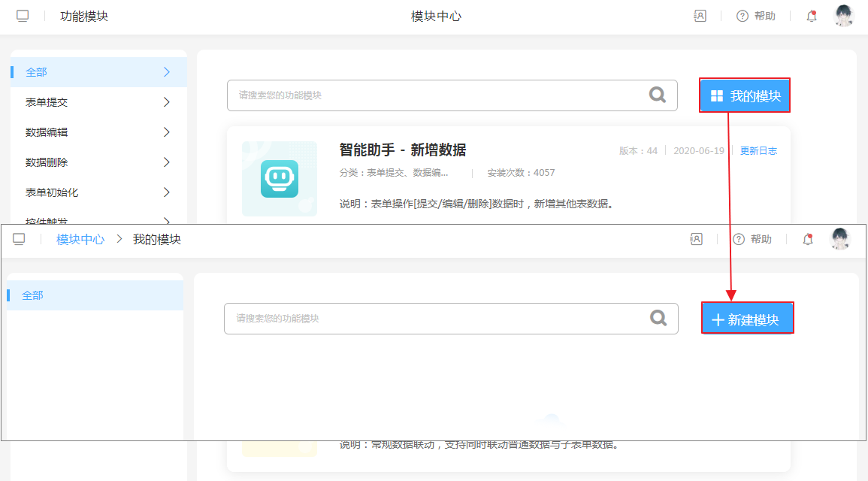This screenshot has height=481, width=868.
Task: Open contacts icon in top 模块中心 header
Action: (700, 16)
